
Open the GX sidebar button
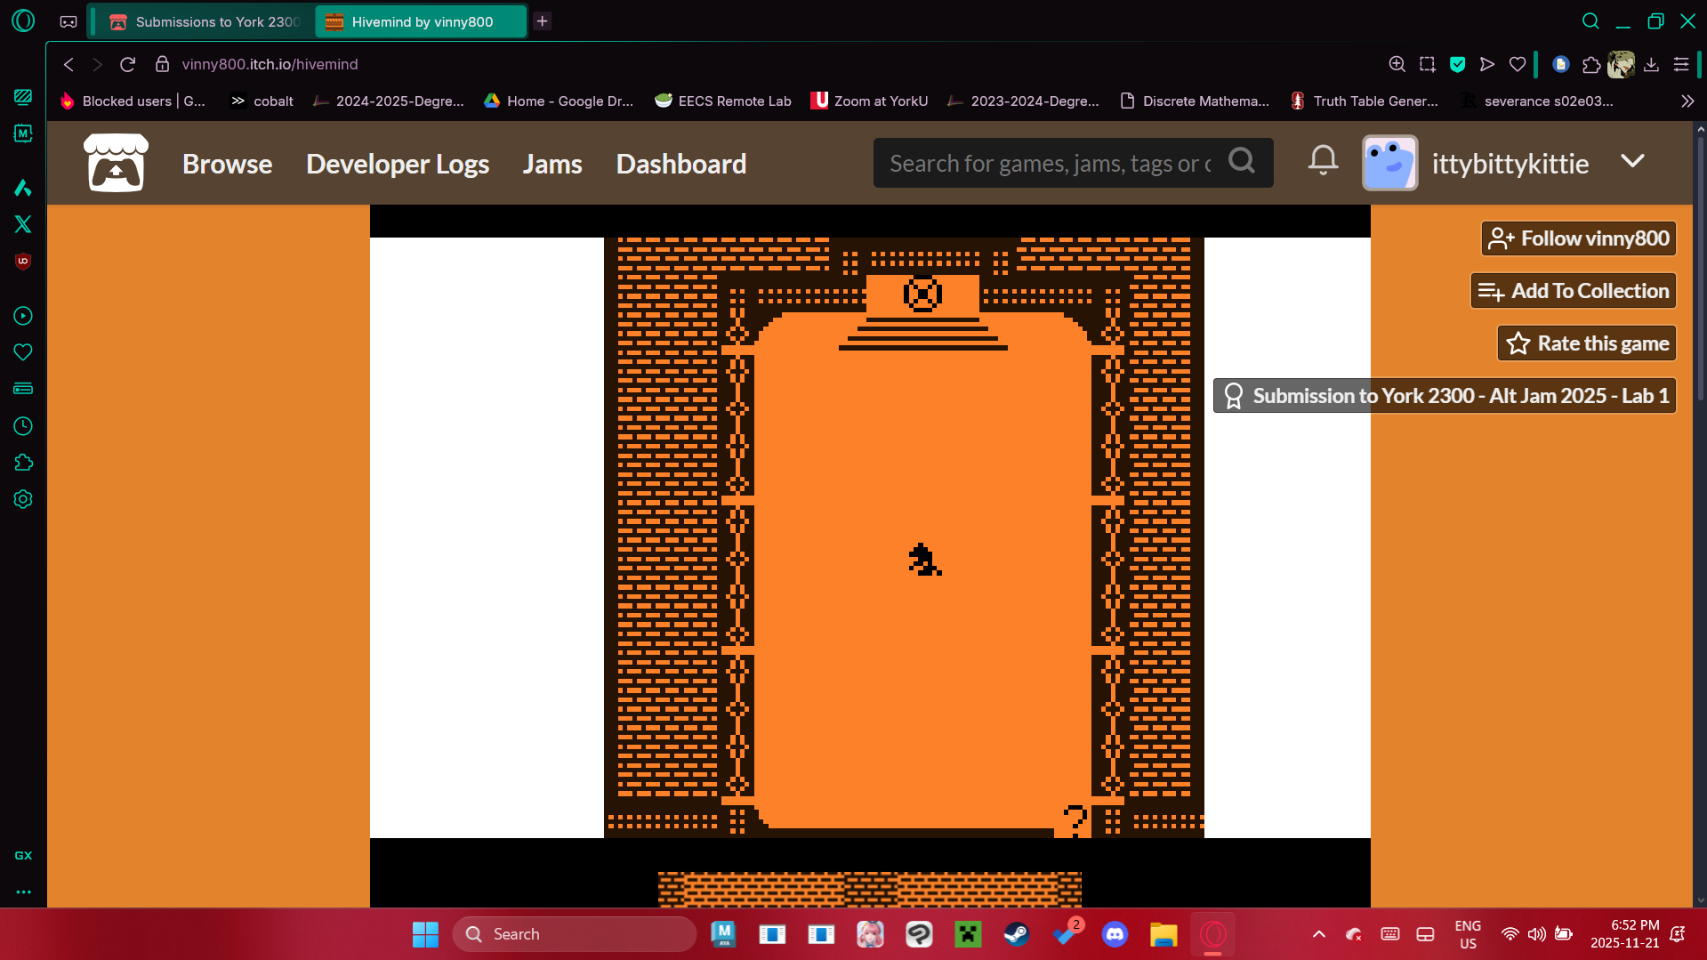click(x=23, y=855)
